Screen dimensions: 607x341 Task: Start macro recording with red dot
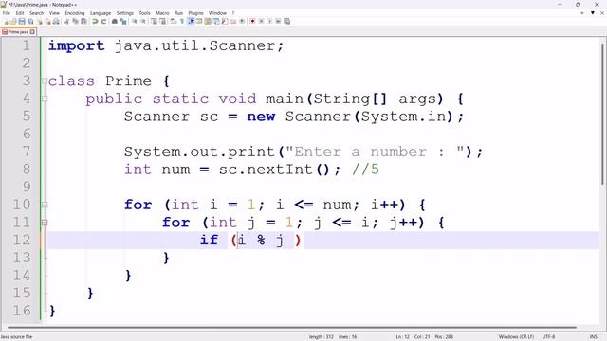coord(252,21)
